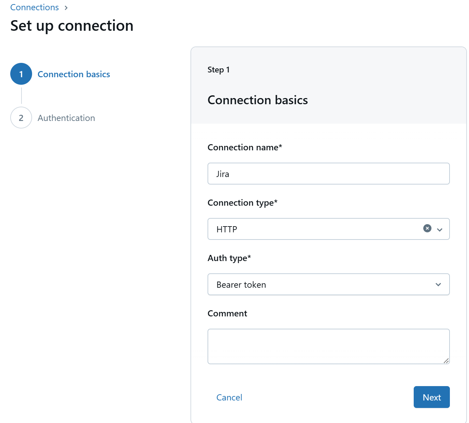The width and height of the screenshot is (469, 423).
Task: Click inside the Comment text area
Action: coord(328,346)
